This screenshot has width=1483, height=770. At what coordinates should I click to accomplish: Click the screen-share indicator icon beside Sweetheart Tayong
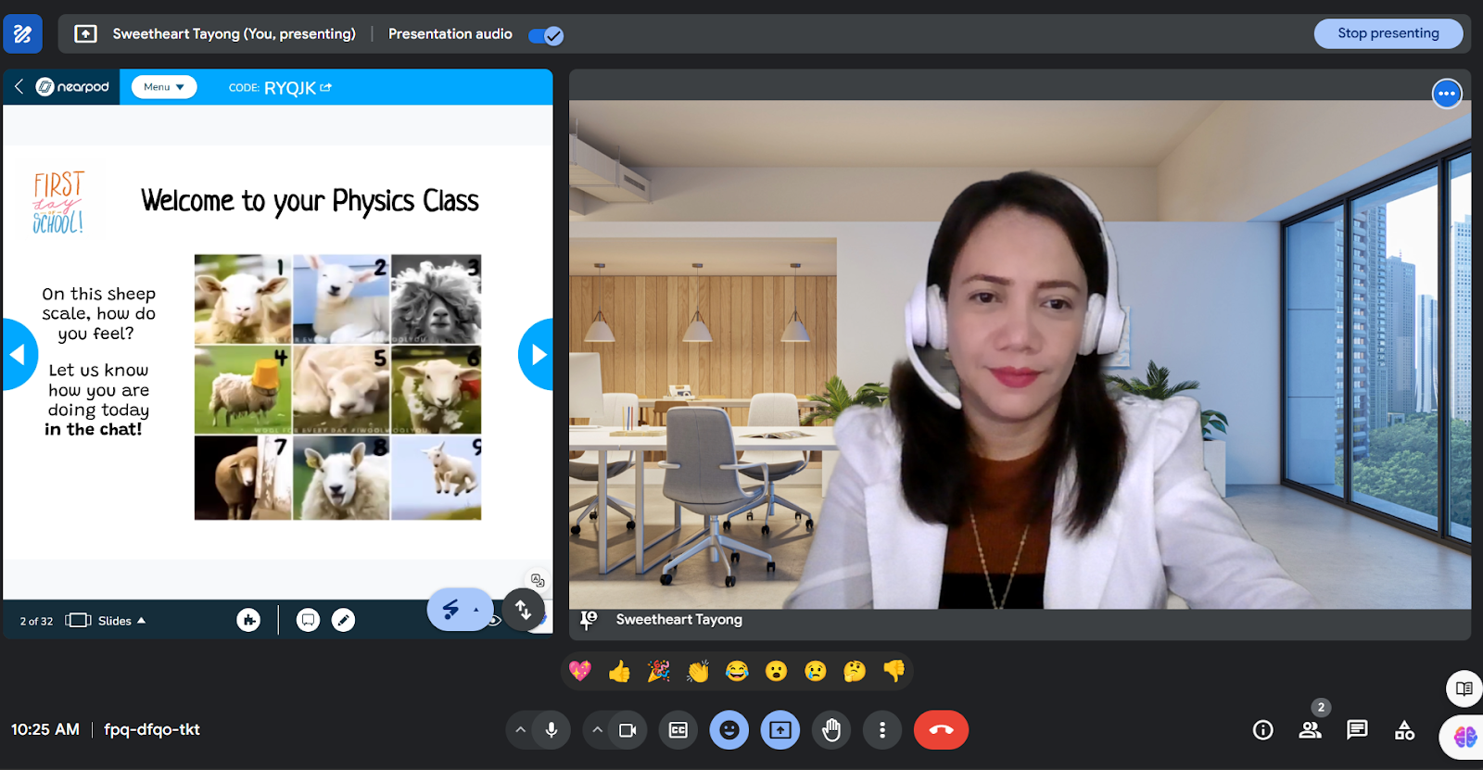(85, 34)
